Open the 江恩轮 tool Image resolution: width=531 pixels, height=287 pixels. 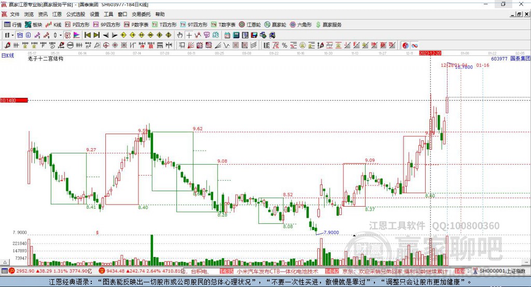[x=250, y=25]
